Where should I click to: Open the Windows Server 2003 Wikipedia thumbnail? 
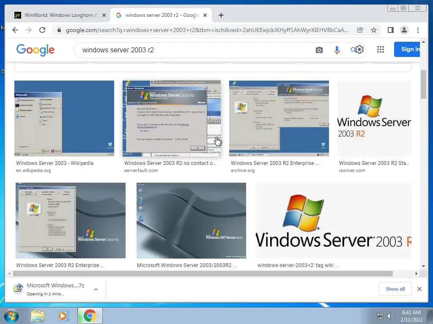tap(64, 119)
